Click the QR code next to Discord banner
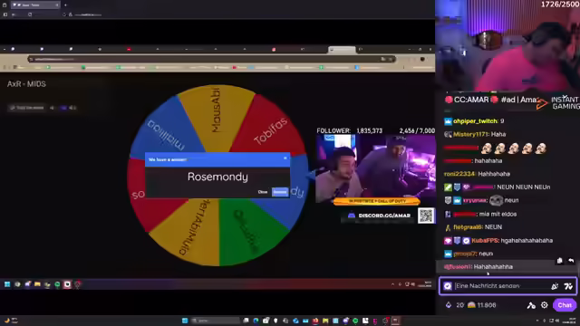The height and width of the screenshot is (326, 580). point(426,216)
